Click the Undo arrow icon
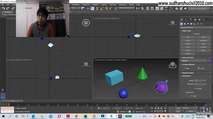This screenshot has height=119, width=213. point(3,9)
